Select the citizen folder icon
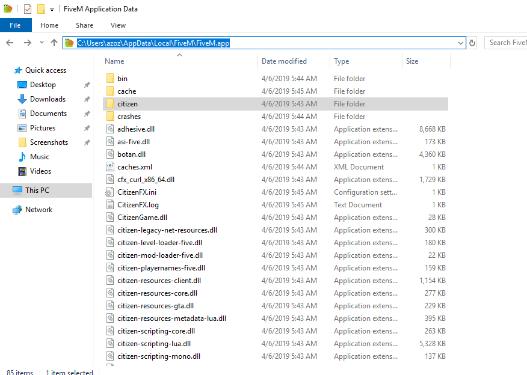This screenshot has width=527, height=375. pyautogui.click(x=110, y=104)
